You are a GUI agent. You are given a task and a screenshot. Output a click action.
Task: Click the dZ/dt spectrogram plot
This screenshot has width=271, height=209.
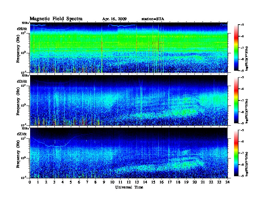129,153
